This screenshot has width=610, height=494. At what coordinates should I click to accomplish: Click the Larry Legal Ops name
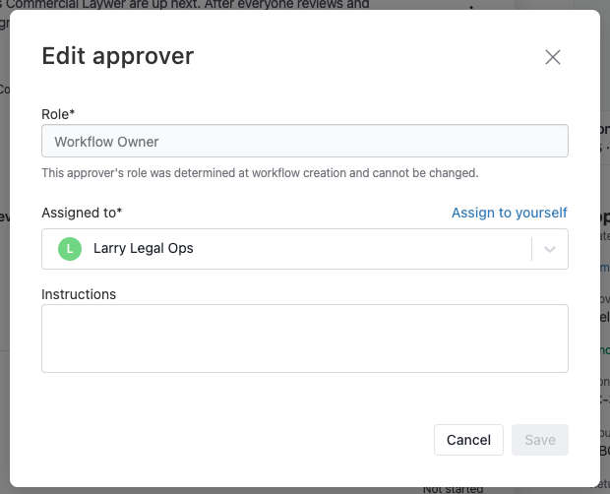(x=144, y=248)
